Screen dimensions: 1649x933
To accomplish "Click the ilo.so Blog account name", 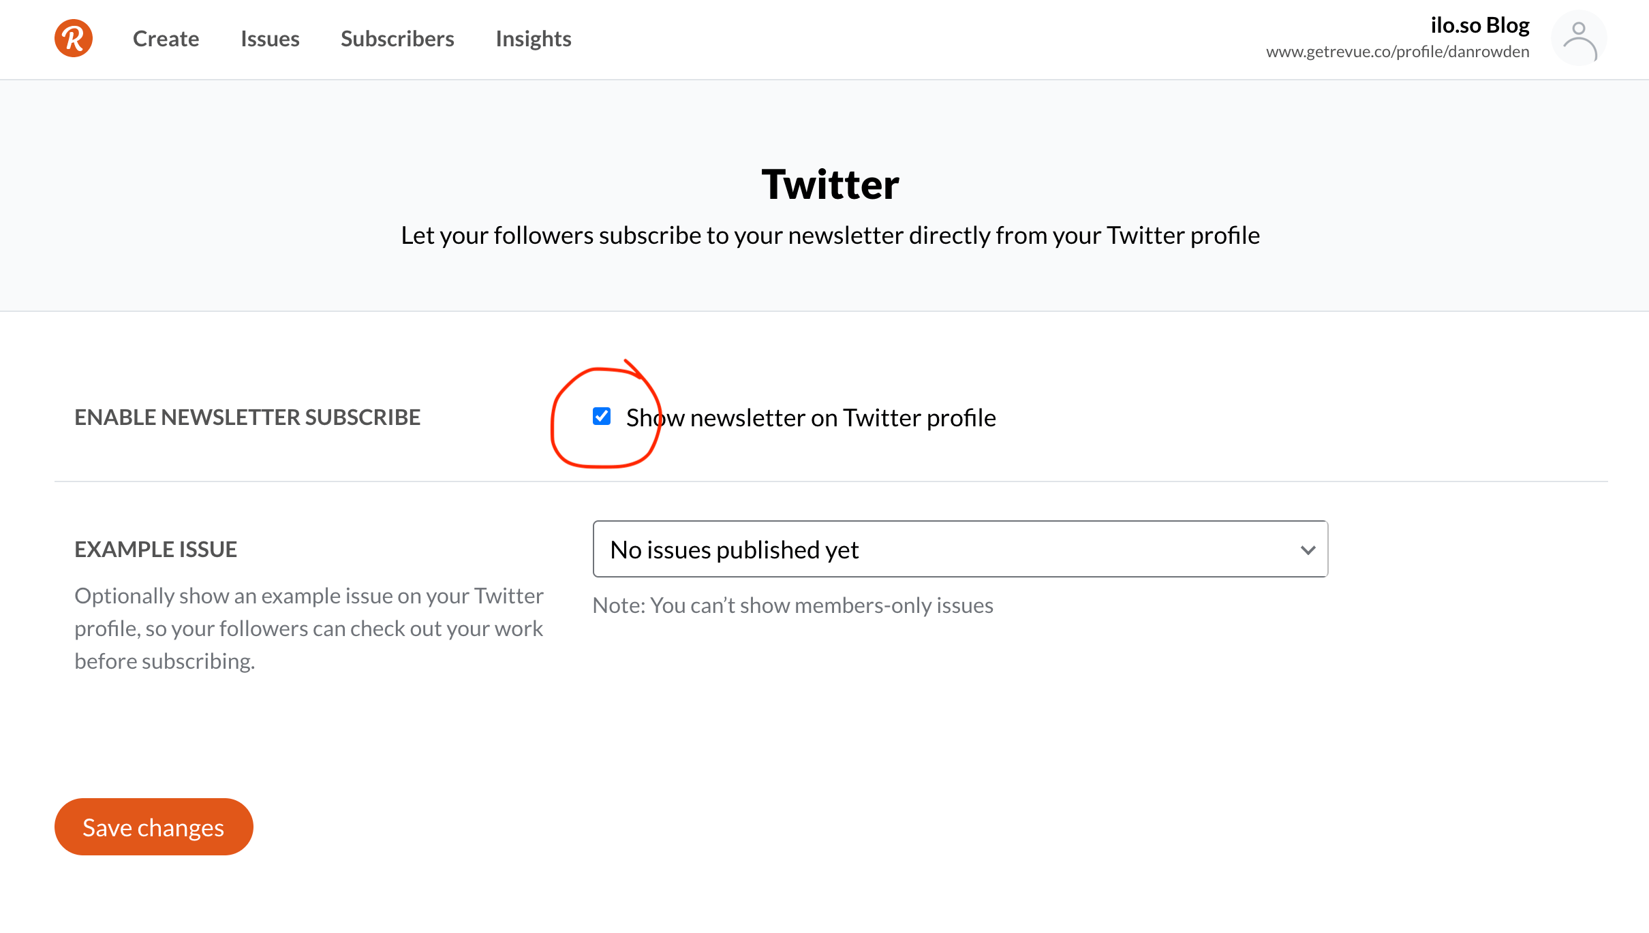I will (1480, 25).
